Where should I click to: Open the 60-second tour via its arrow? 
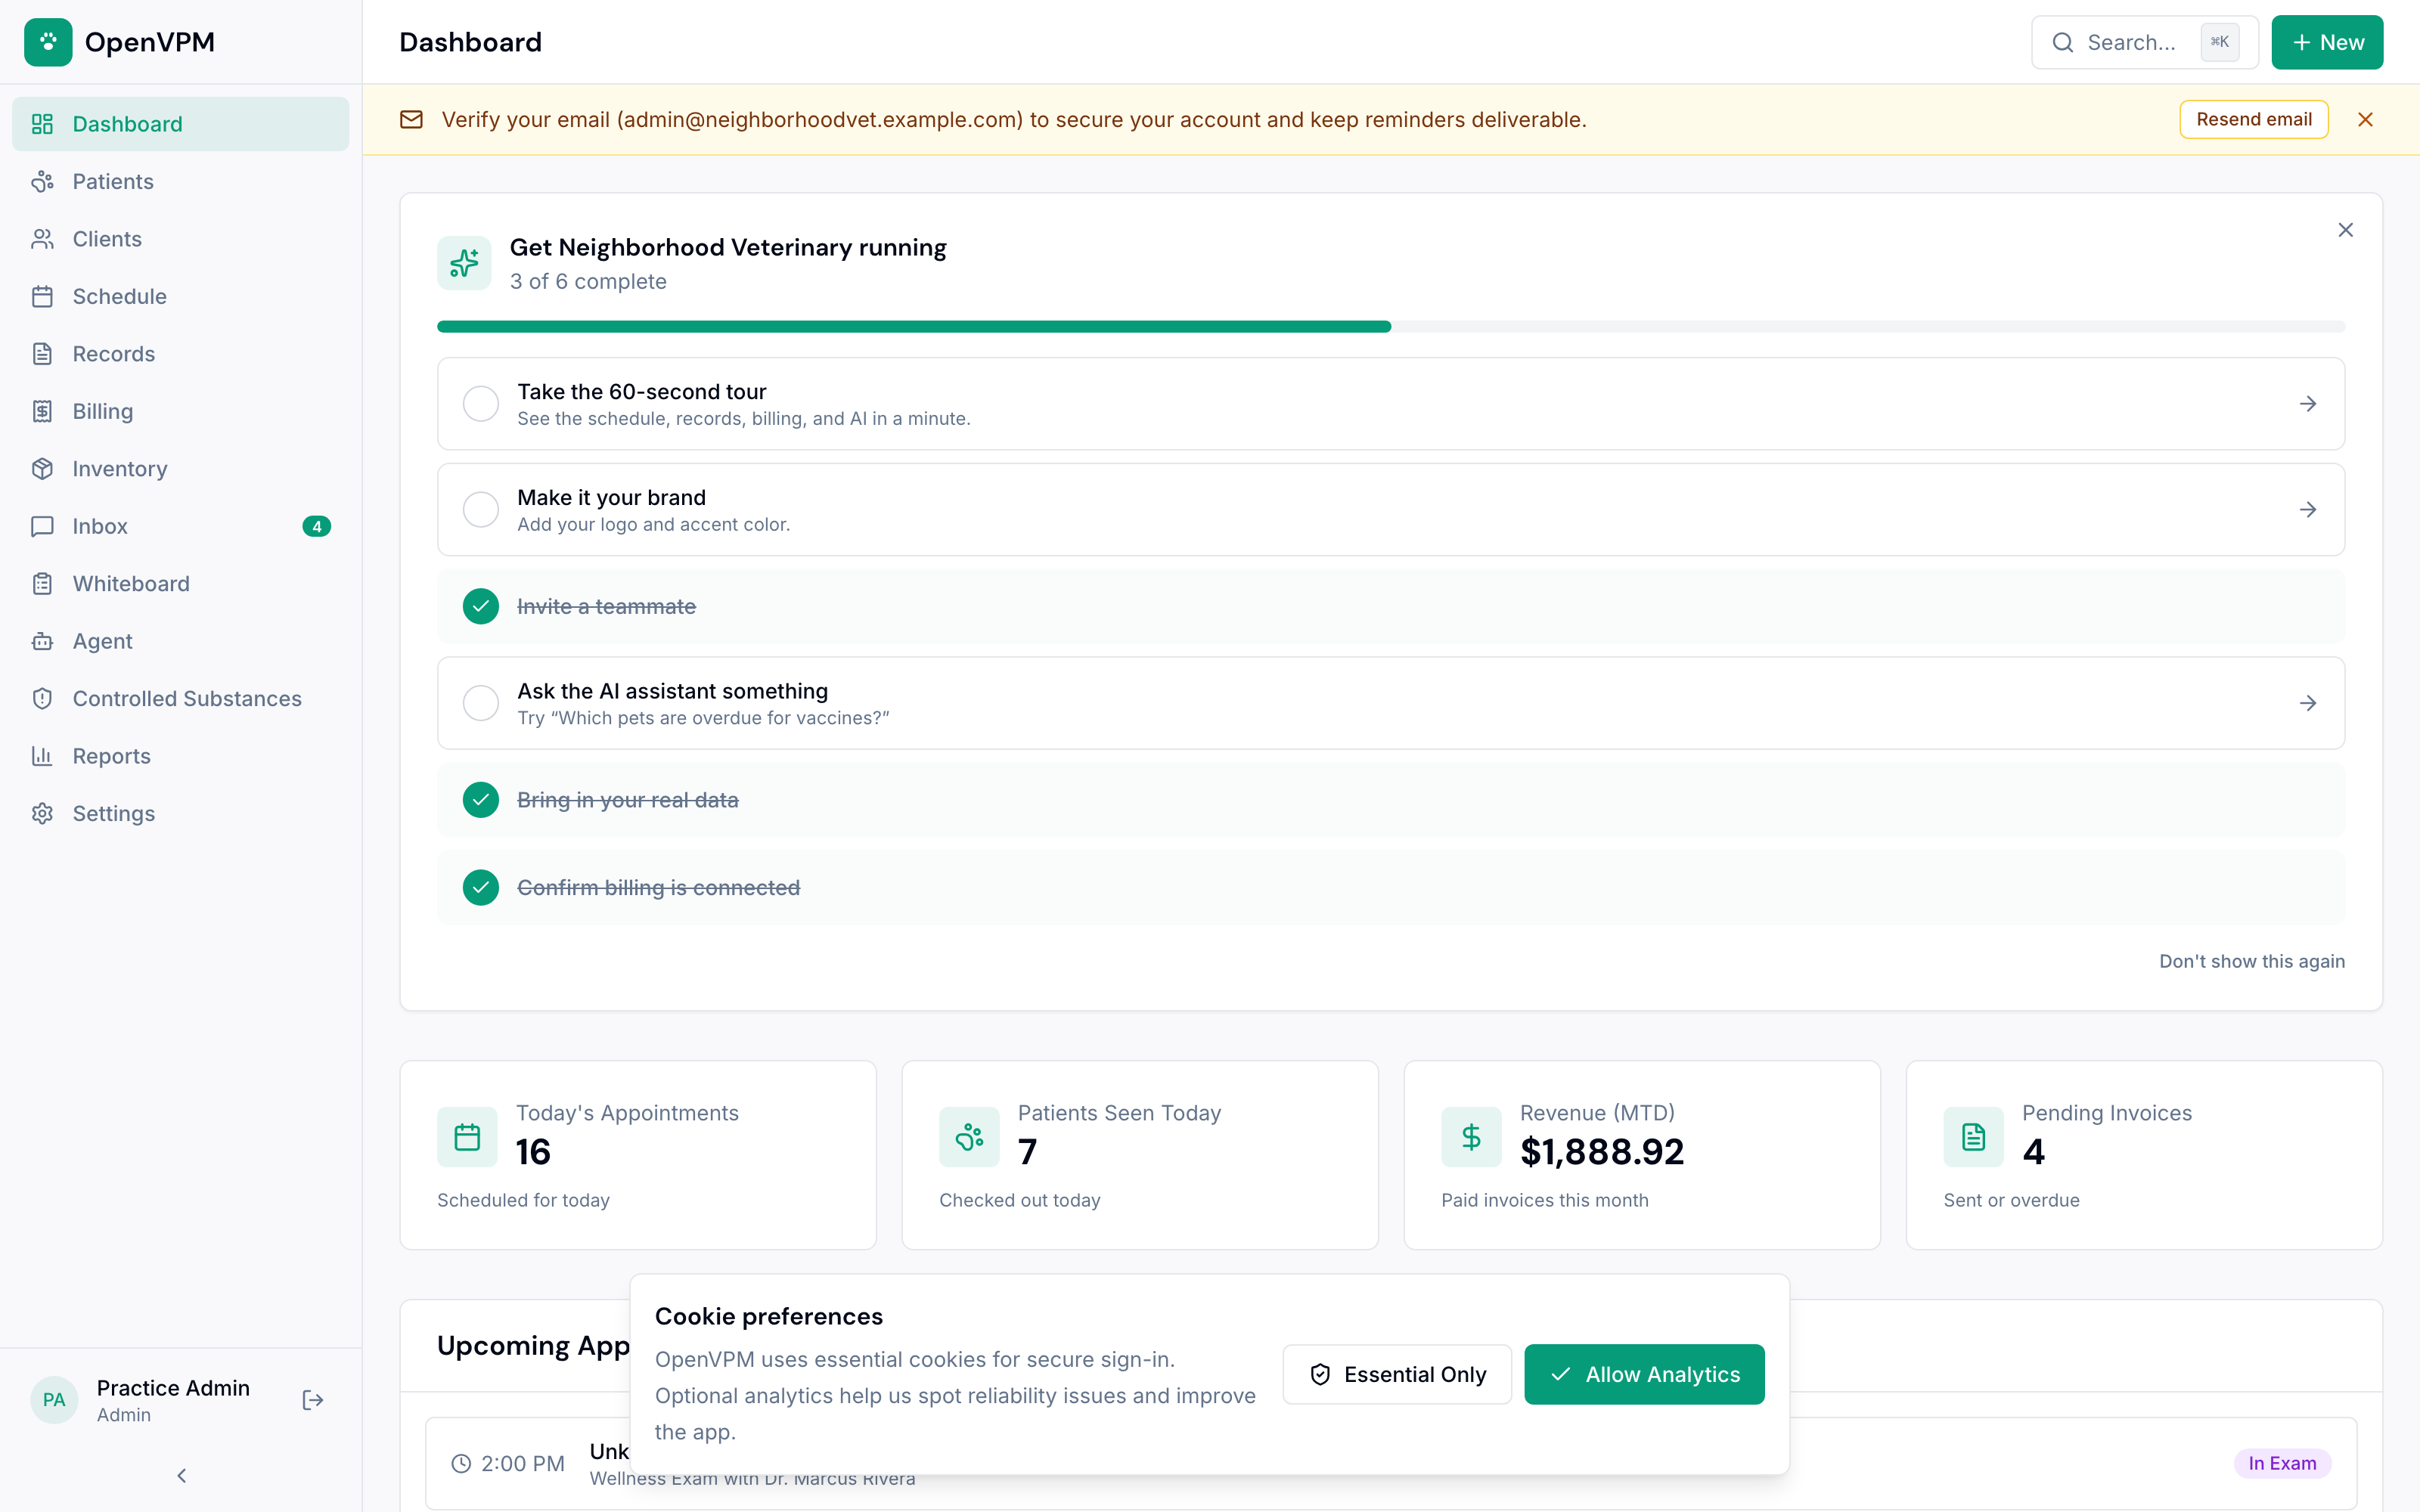[2308, 404]
